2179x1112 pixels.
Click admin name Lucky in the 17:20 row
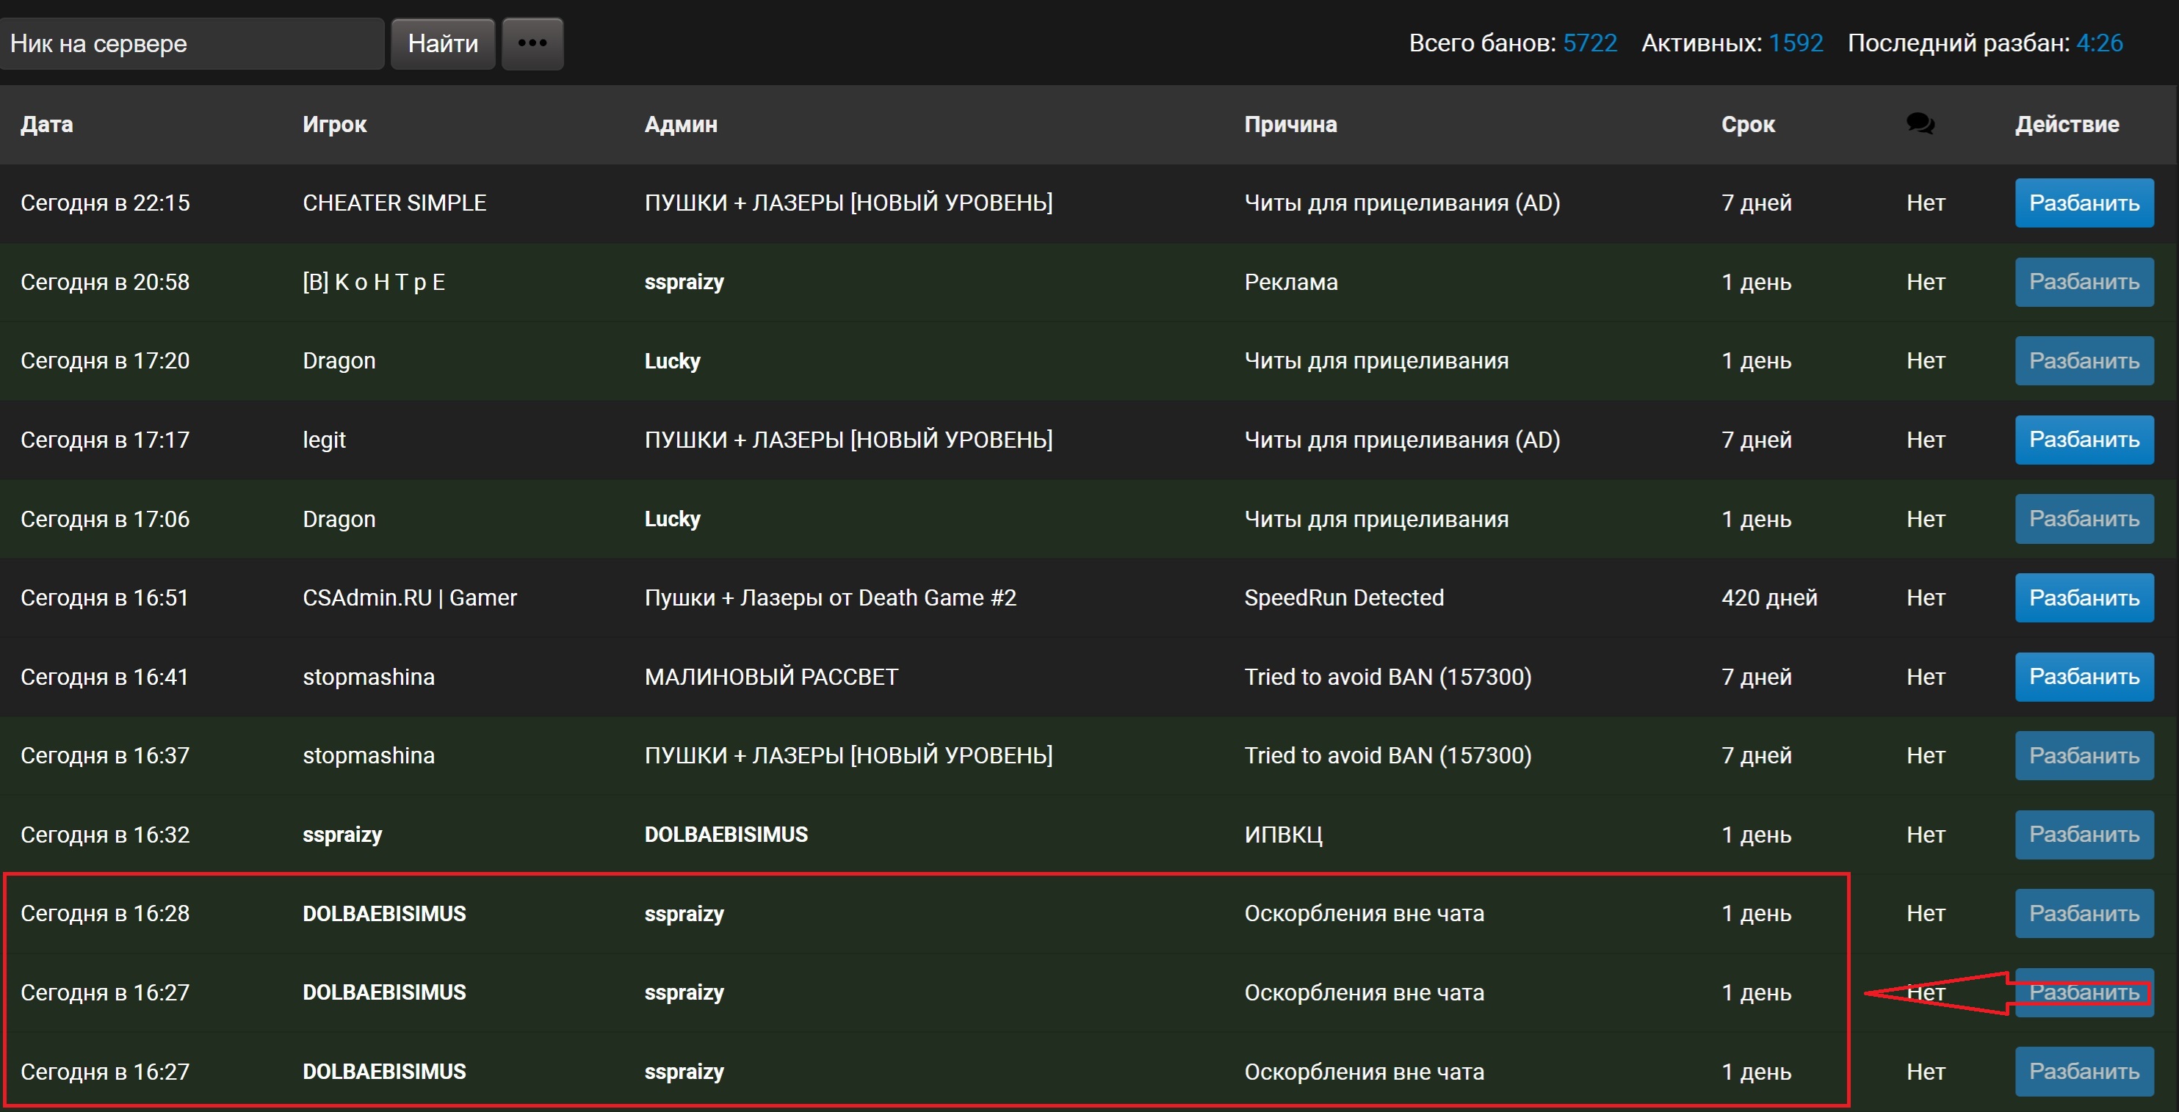tap(673, 361)
